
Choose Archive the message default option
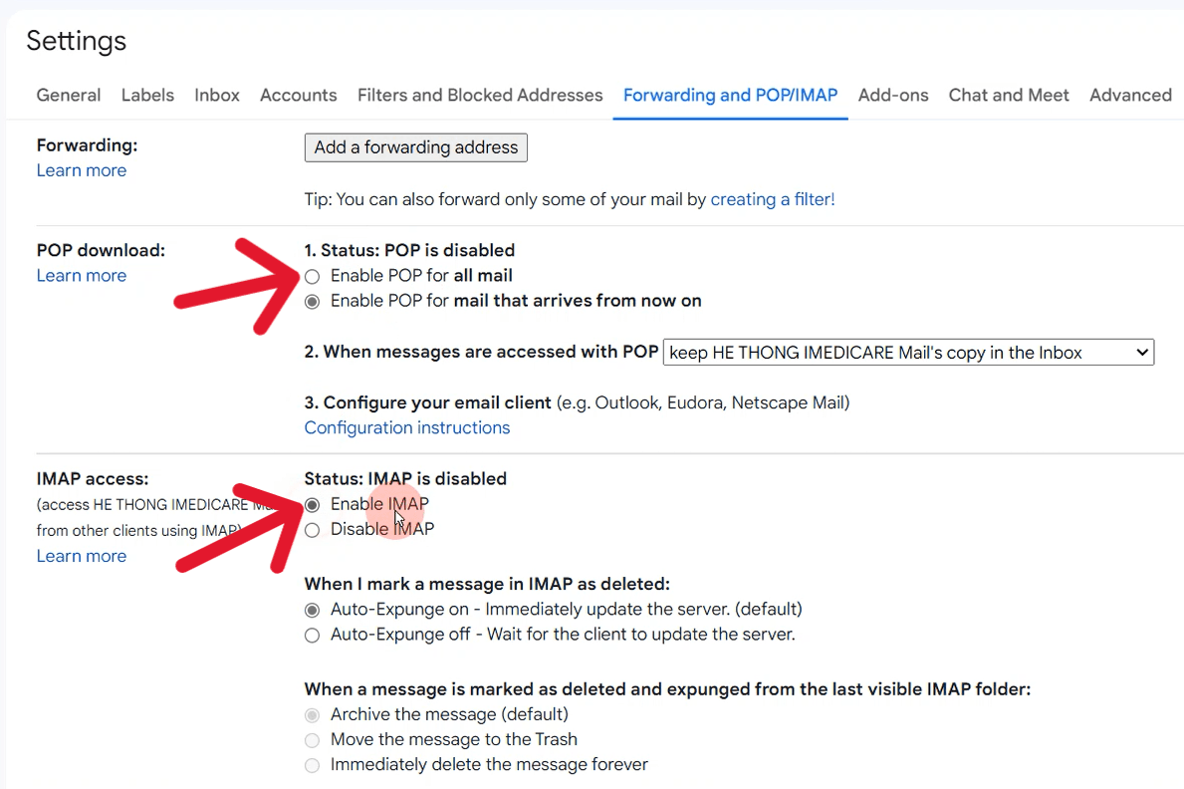(312, 714)
